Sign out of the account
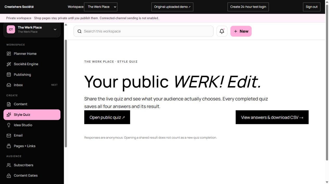 point(312,7)
